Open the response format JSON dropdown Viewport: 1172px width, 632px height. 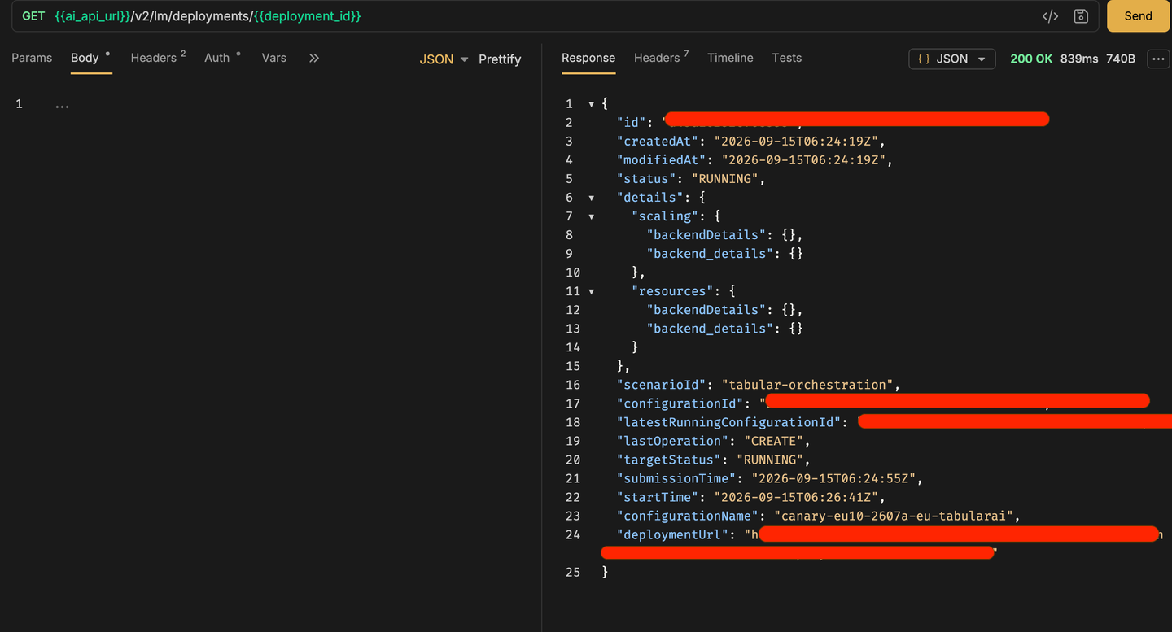point(951,59)
